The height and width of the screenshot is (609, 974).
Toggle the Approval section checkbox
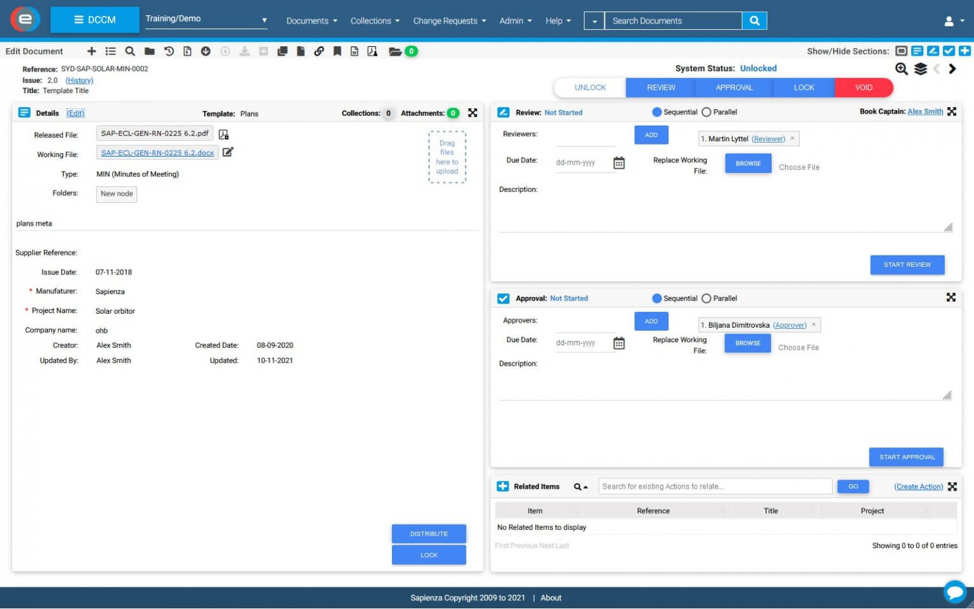click(x=503, y=298)
